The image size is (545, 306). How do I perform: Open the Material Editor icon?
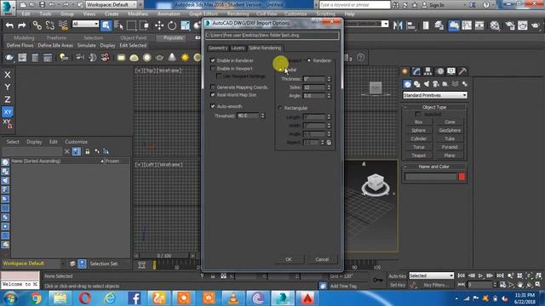pyautogui.click(x=495, y=25)
